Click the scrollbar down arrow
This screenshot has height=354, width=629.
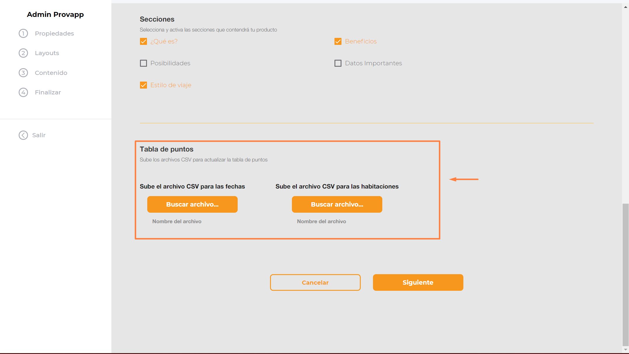pos(626,349)
